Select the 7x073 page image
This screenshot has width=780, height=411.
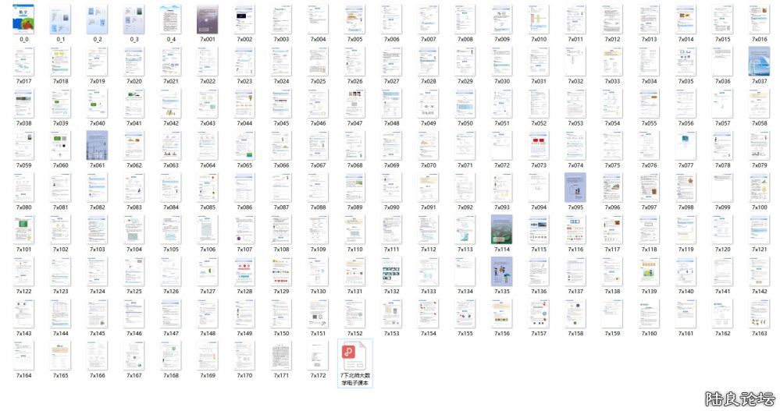click(x=539, y=145)
